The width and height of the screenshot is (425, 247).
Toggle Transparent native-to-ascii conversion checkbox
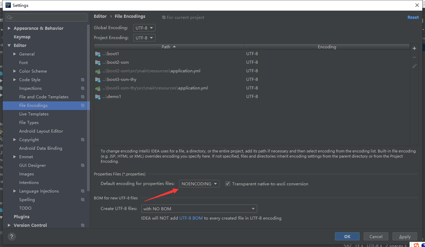click(x=228, y=184)
